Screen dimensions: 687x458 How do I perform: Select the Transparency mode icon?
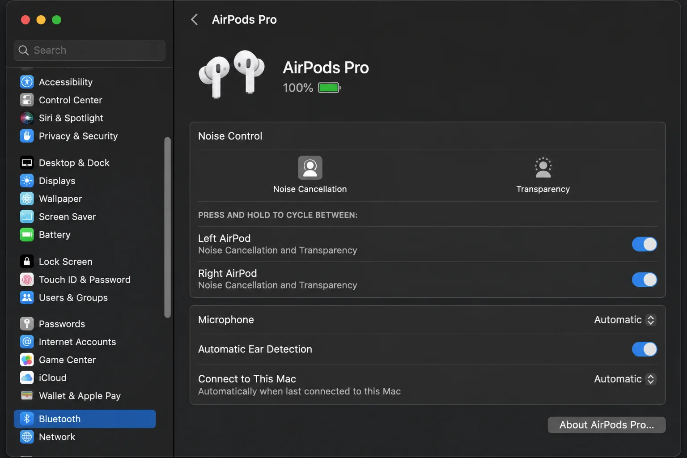543,168
